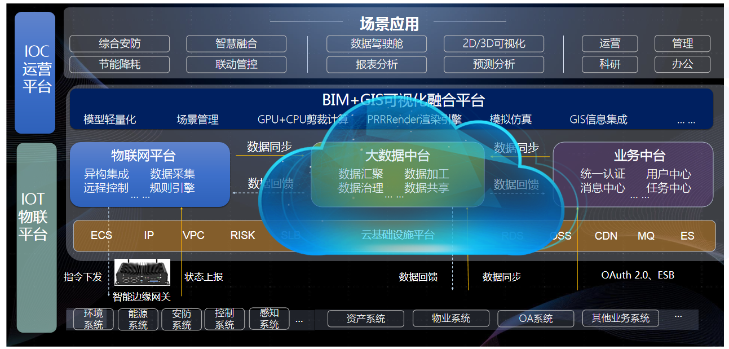This screenshot has width=729, height=349.
Task: Click IP in the cloud infrastructure bar
Action: point(149,236)
